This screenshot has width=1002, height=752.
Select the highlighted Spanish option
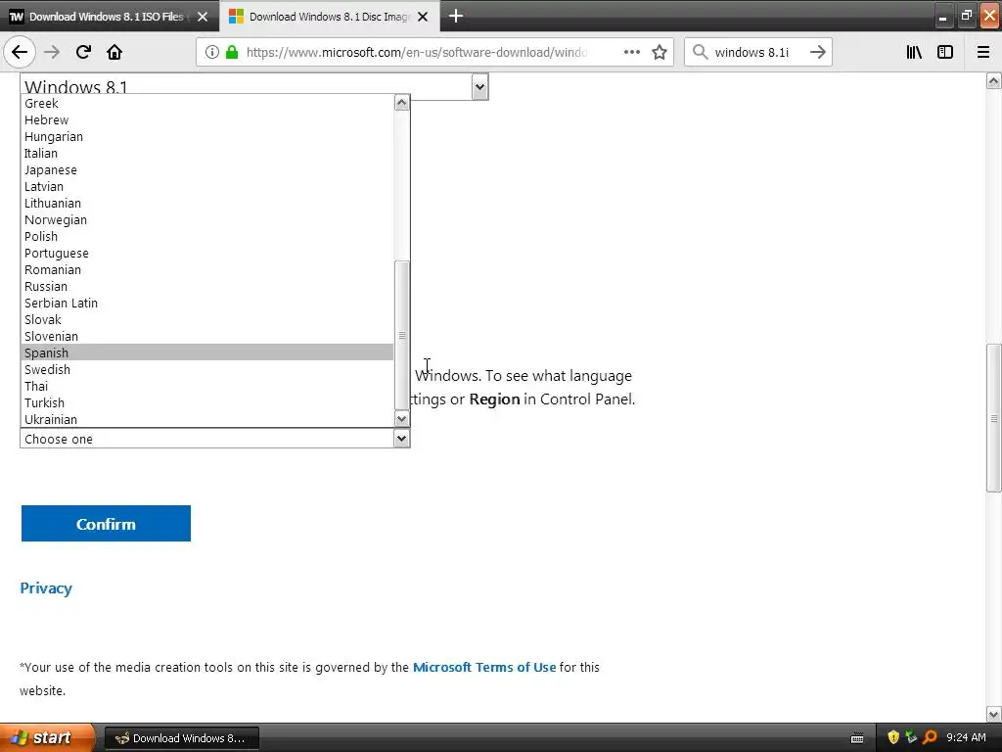(x=207, y=352)
